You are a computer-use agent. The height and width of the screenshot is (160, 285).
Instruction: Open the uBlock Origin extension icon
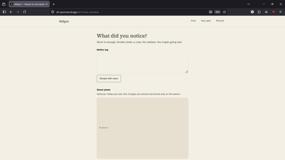point(273,12)
